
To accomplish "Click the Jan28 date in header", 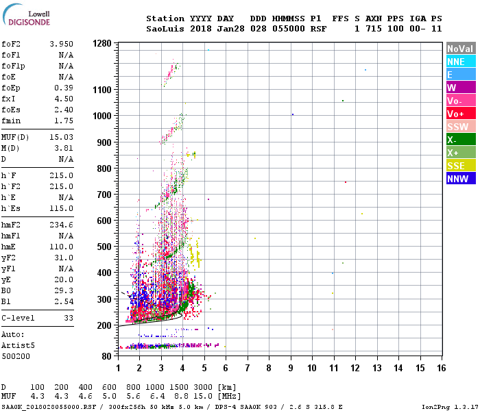I will (231, 29).
